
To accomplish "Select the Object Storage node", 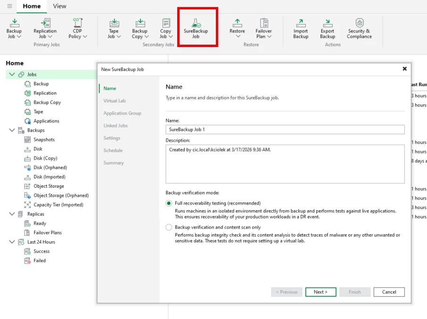I will 49,186.
